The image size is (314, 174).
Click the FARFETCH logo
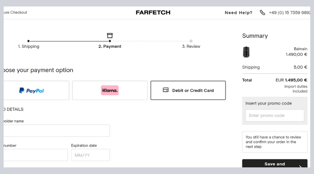coord(153,12)
